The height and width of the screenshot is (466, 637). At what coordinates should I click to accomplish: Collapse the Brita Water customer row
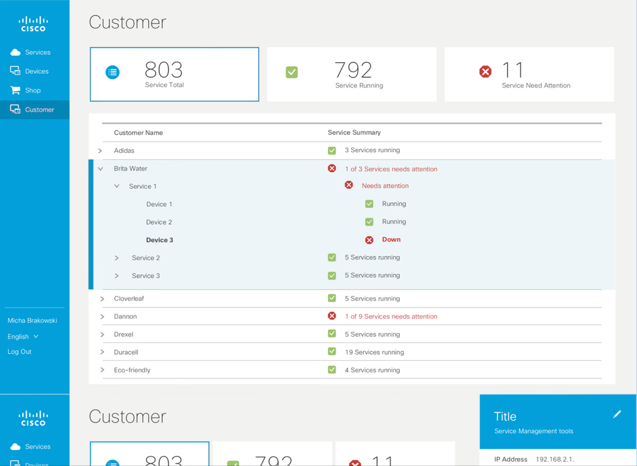(x=100, y=168)
